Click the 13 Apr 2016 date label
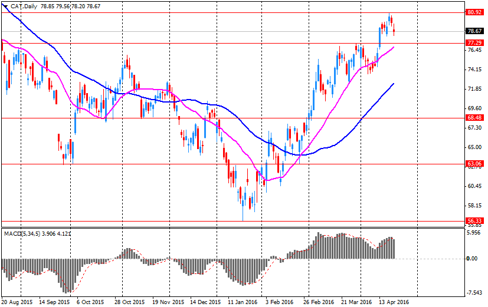 click(x=394, y=302)
